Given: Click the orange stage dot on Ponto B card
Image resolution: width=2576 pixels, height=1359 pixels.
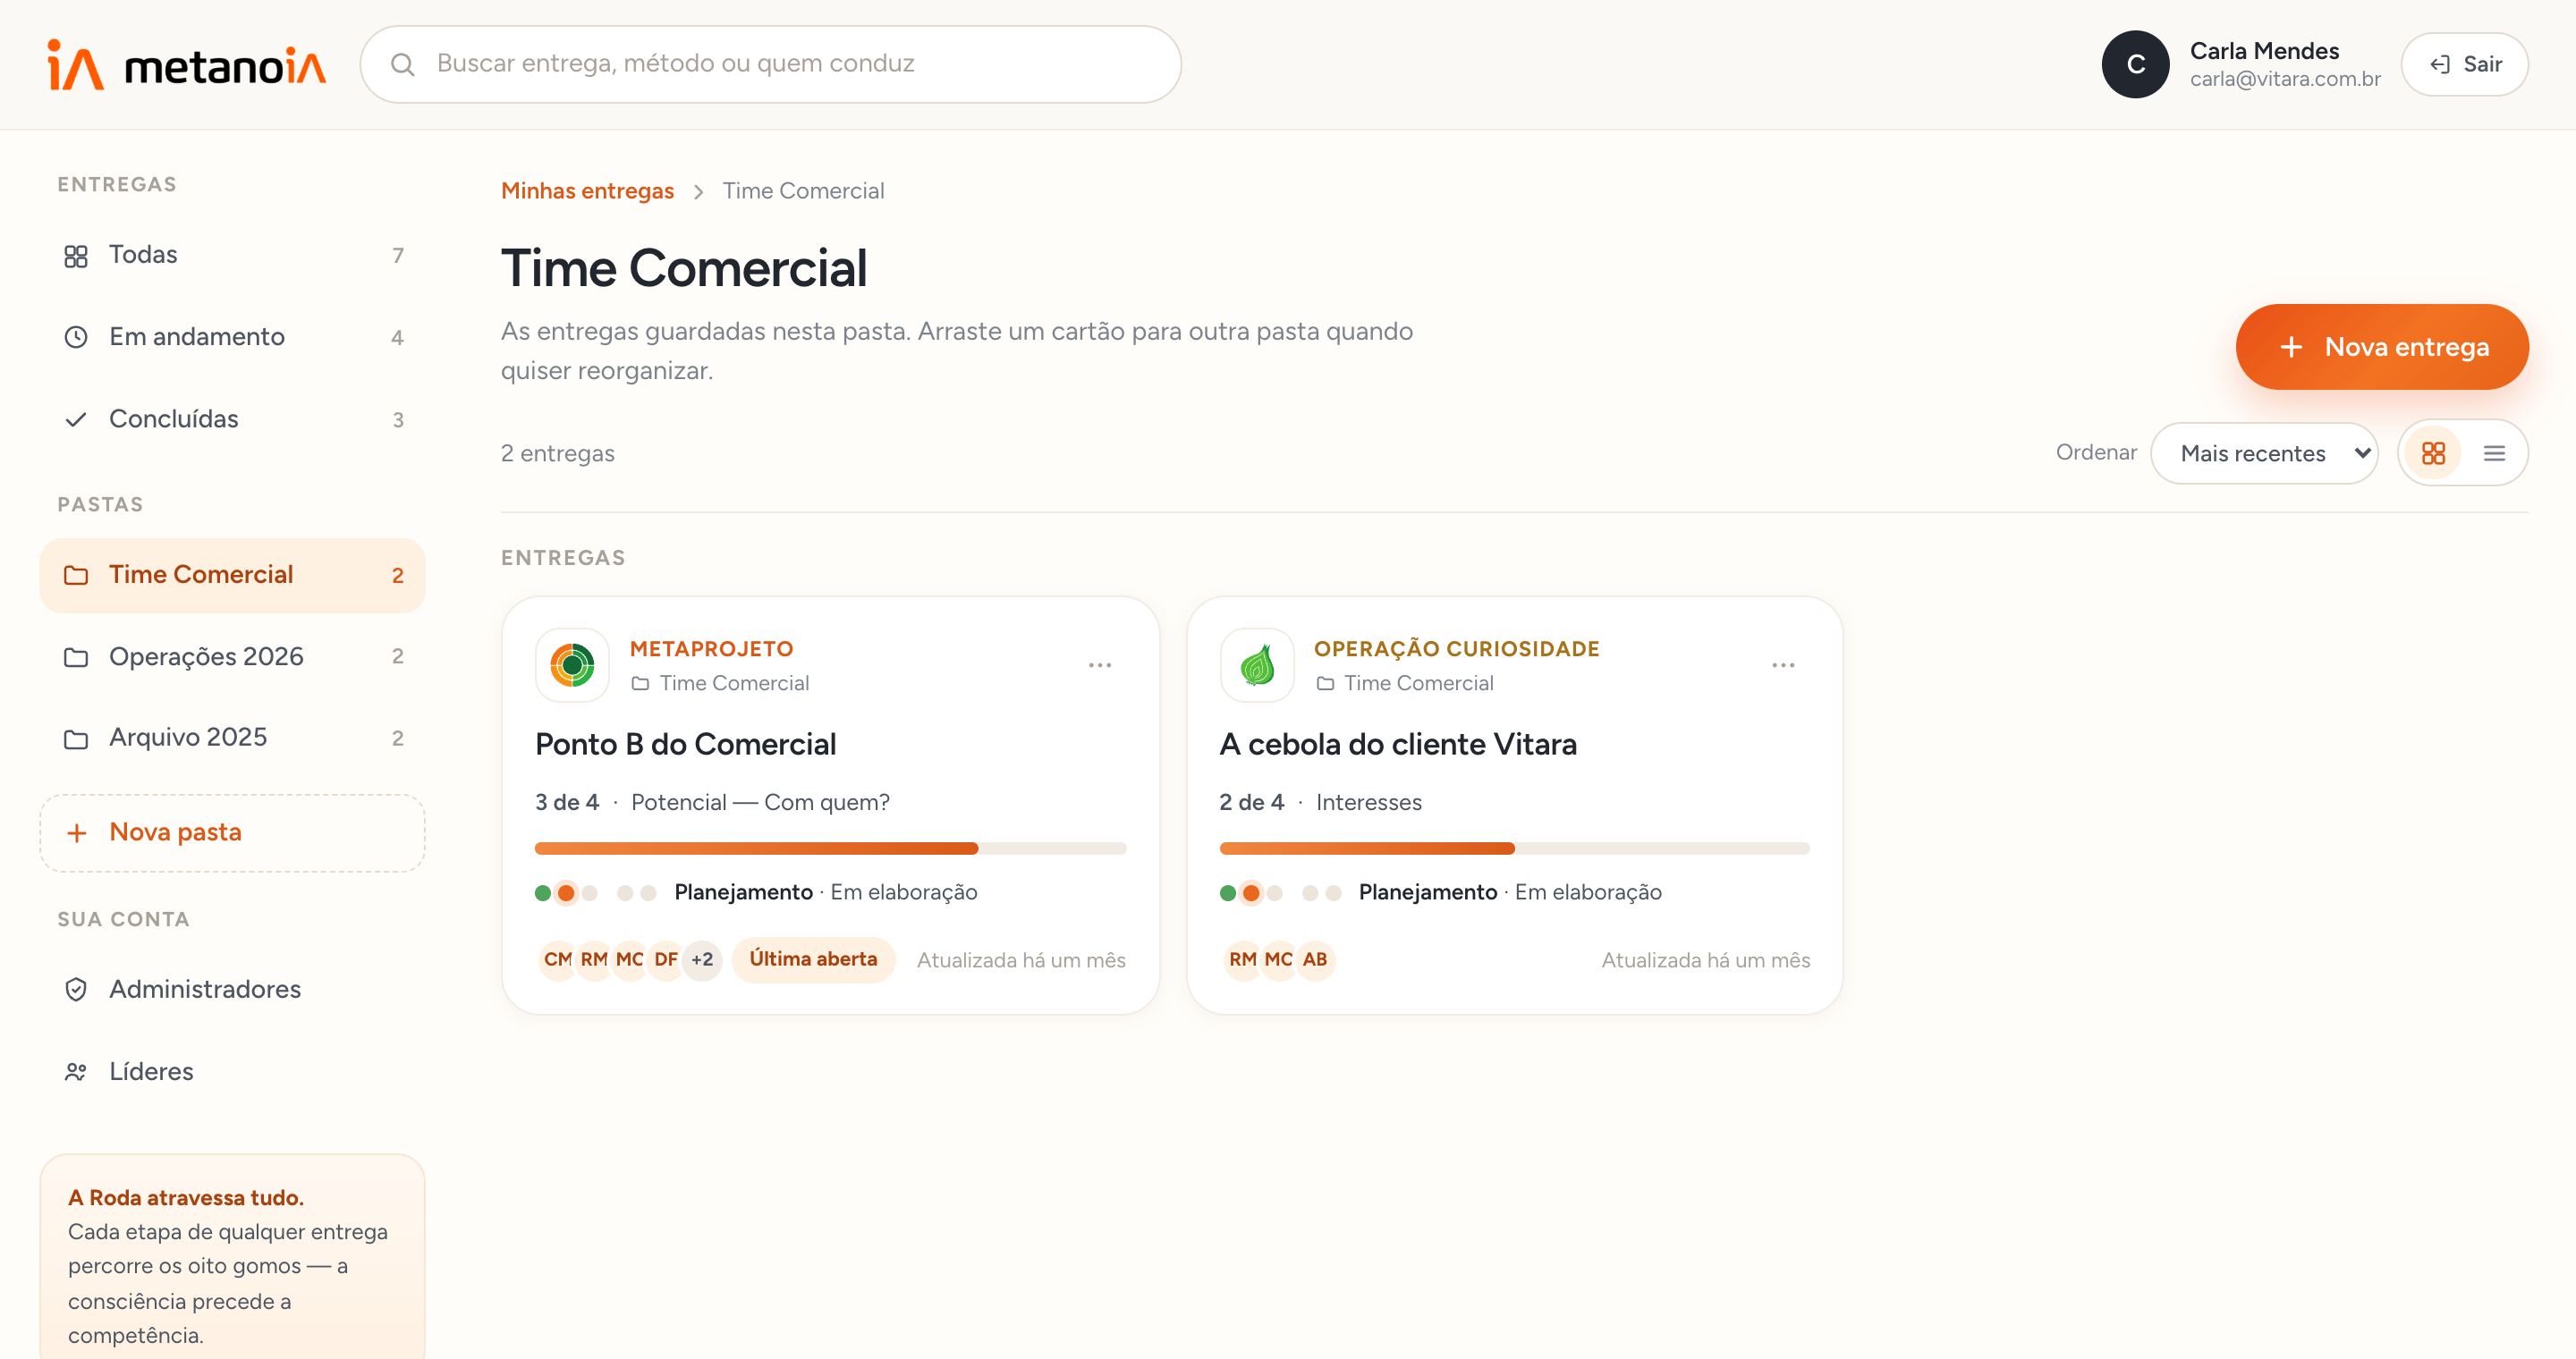Looking at the screenshot, I should pyautogui.click(x=566, y=892).
